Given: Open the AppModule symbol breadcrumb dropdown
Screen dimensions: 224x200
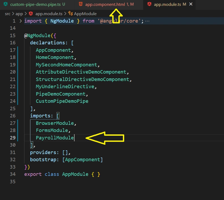Looking at the screenshot, I should (x=85, y=14).
